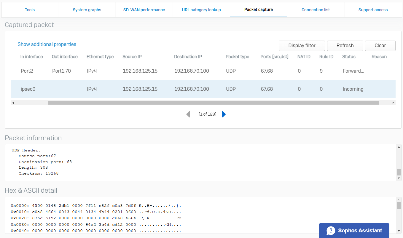Click UDP packet type in Port2 row
Screen dimensions: 403x238
(x=231, y=71)
